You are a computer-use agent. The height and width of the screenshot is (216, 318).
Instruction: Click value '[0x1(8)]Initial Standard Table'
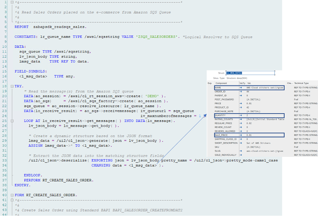point(265,119)
